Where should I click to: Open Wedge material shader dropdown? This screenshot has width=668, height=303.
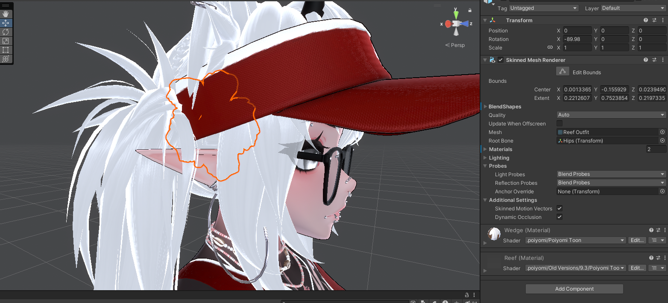(576, 240)
